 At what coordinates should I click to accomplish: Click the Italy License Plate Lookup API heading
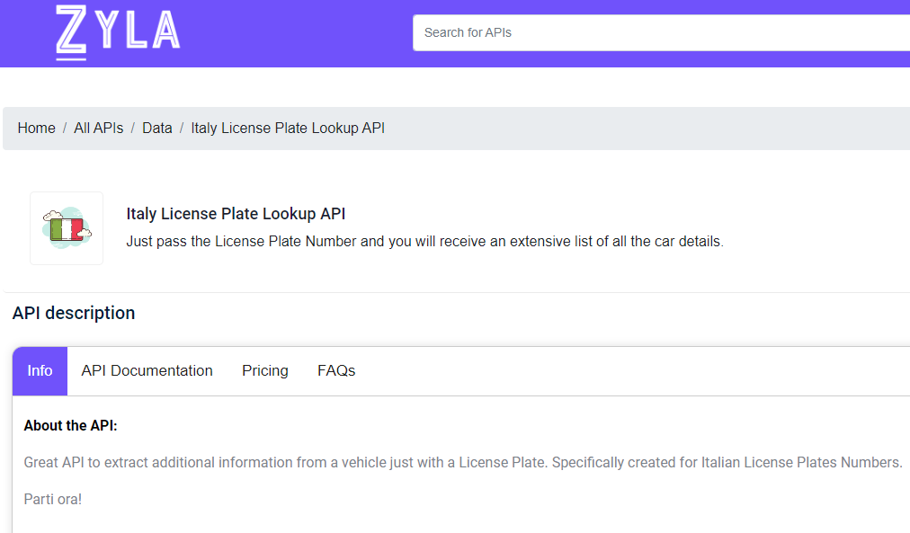tap(236, 214)
